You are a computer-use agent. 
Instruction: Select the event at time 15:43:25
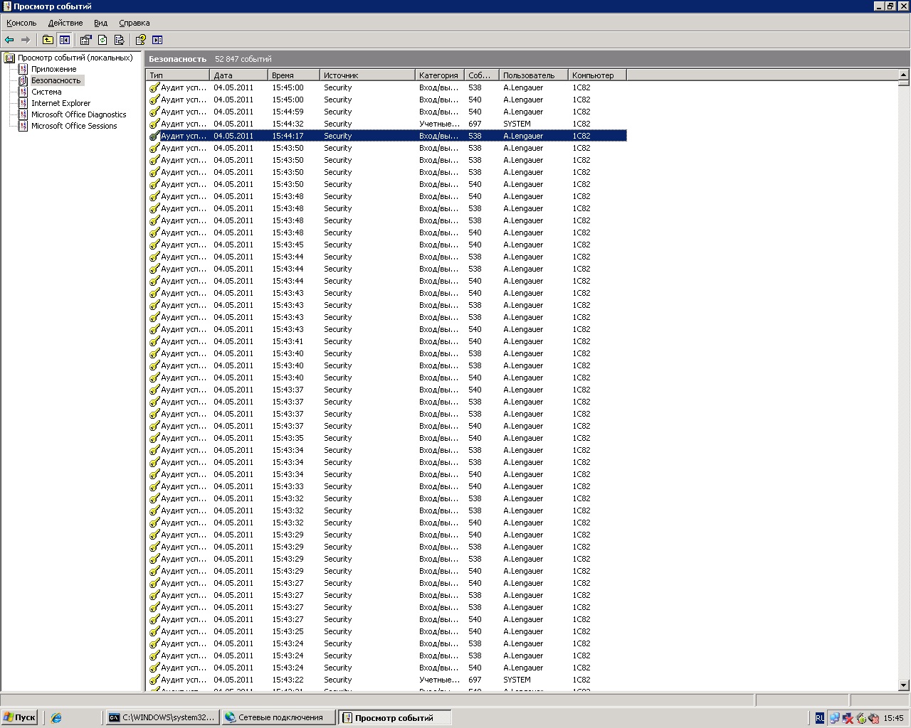386,631
